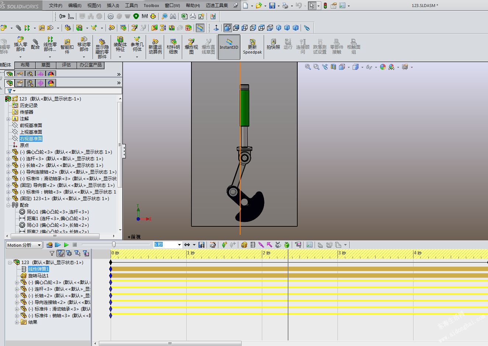The width and height of the screenshot is (488, 346).
Task: Switch to the 办公室产品 tab
Action: point(90,65)
